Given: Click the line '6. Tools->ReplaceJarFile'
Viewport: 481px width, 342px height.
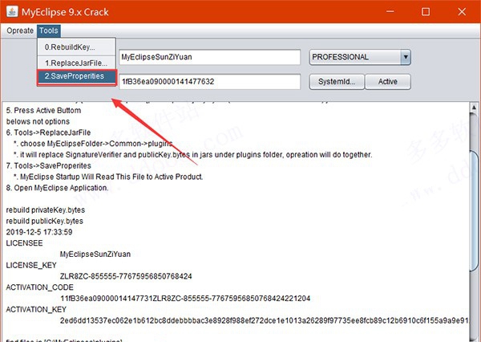Looking at the screenshot, I should pos(48,132).
